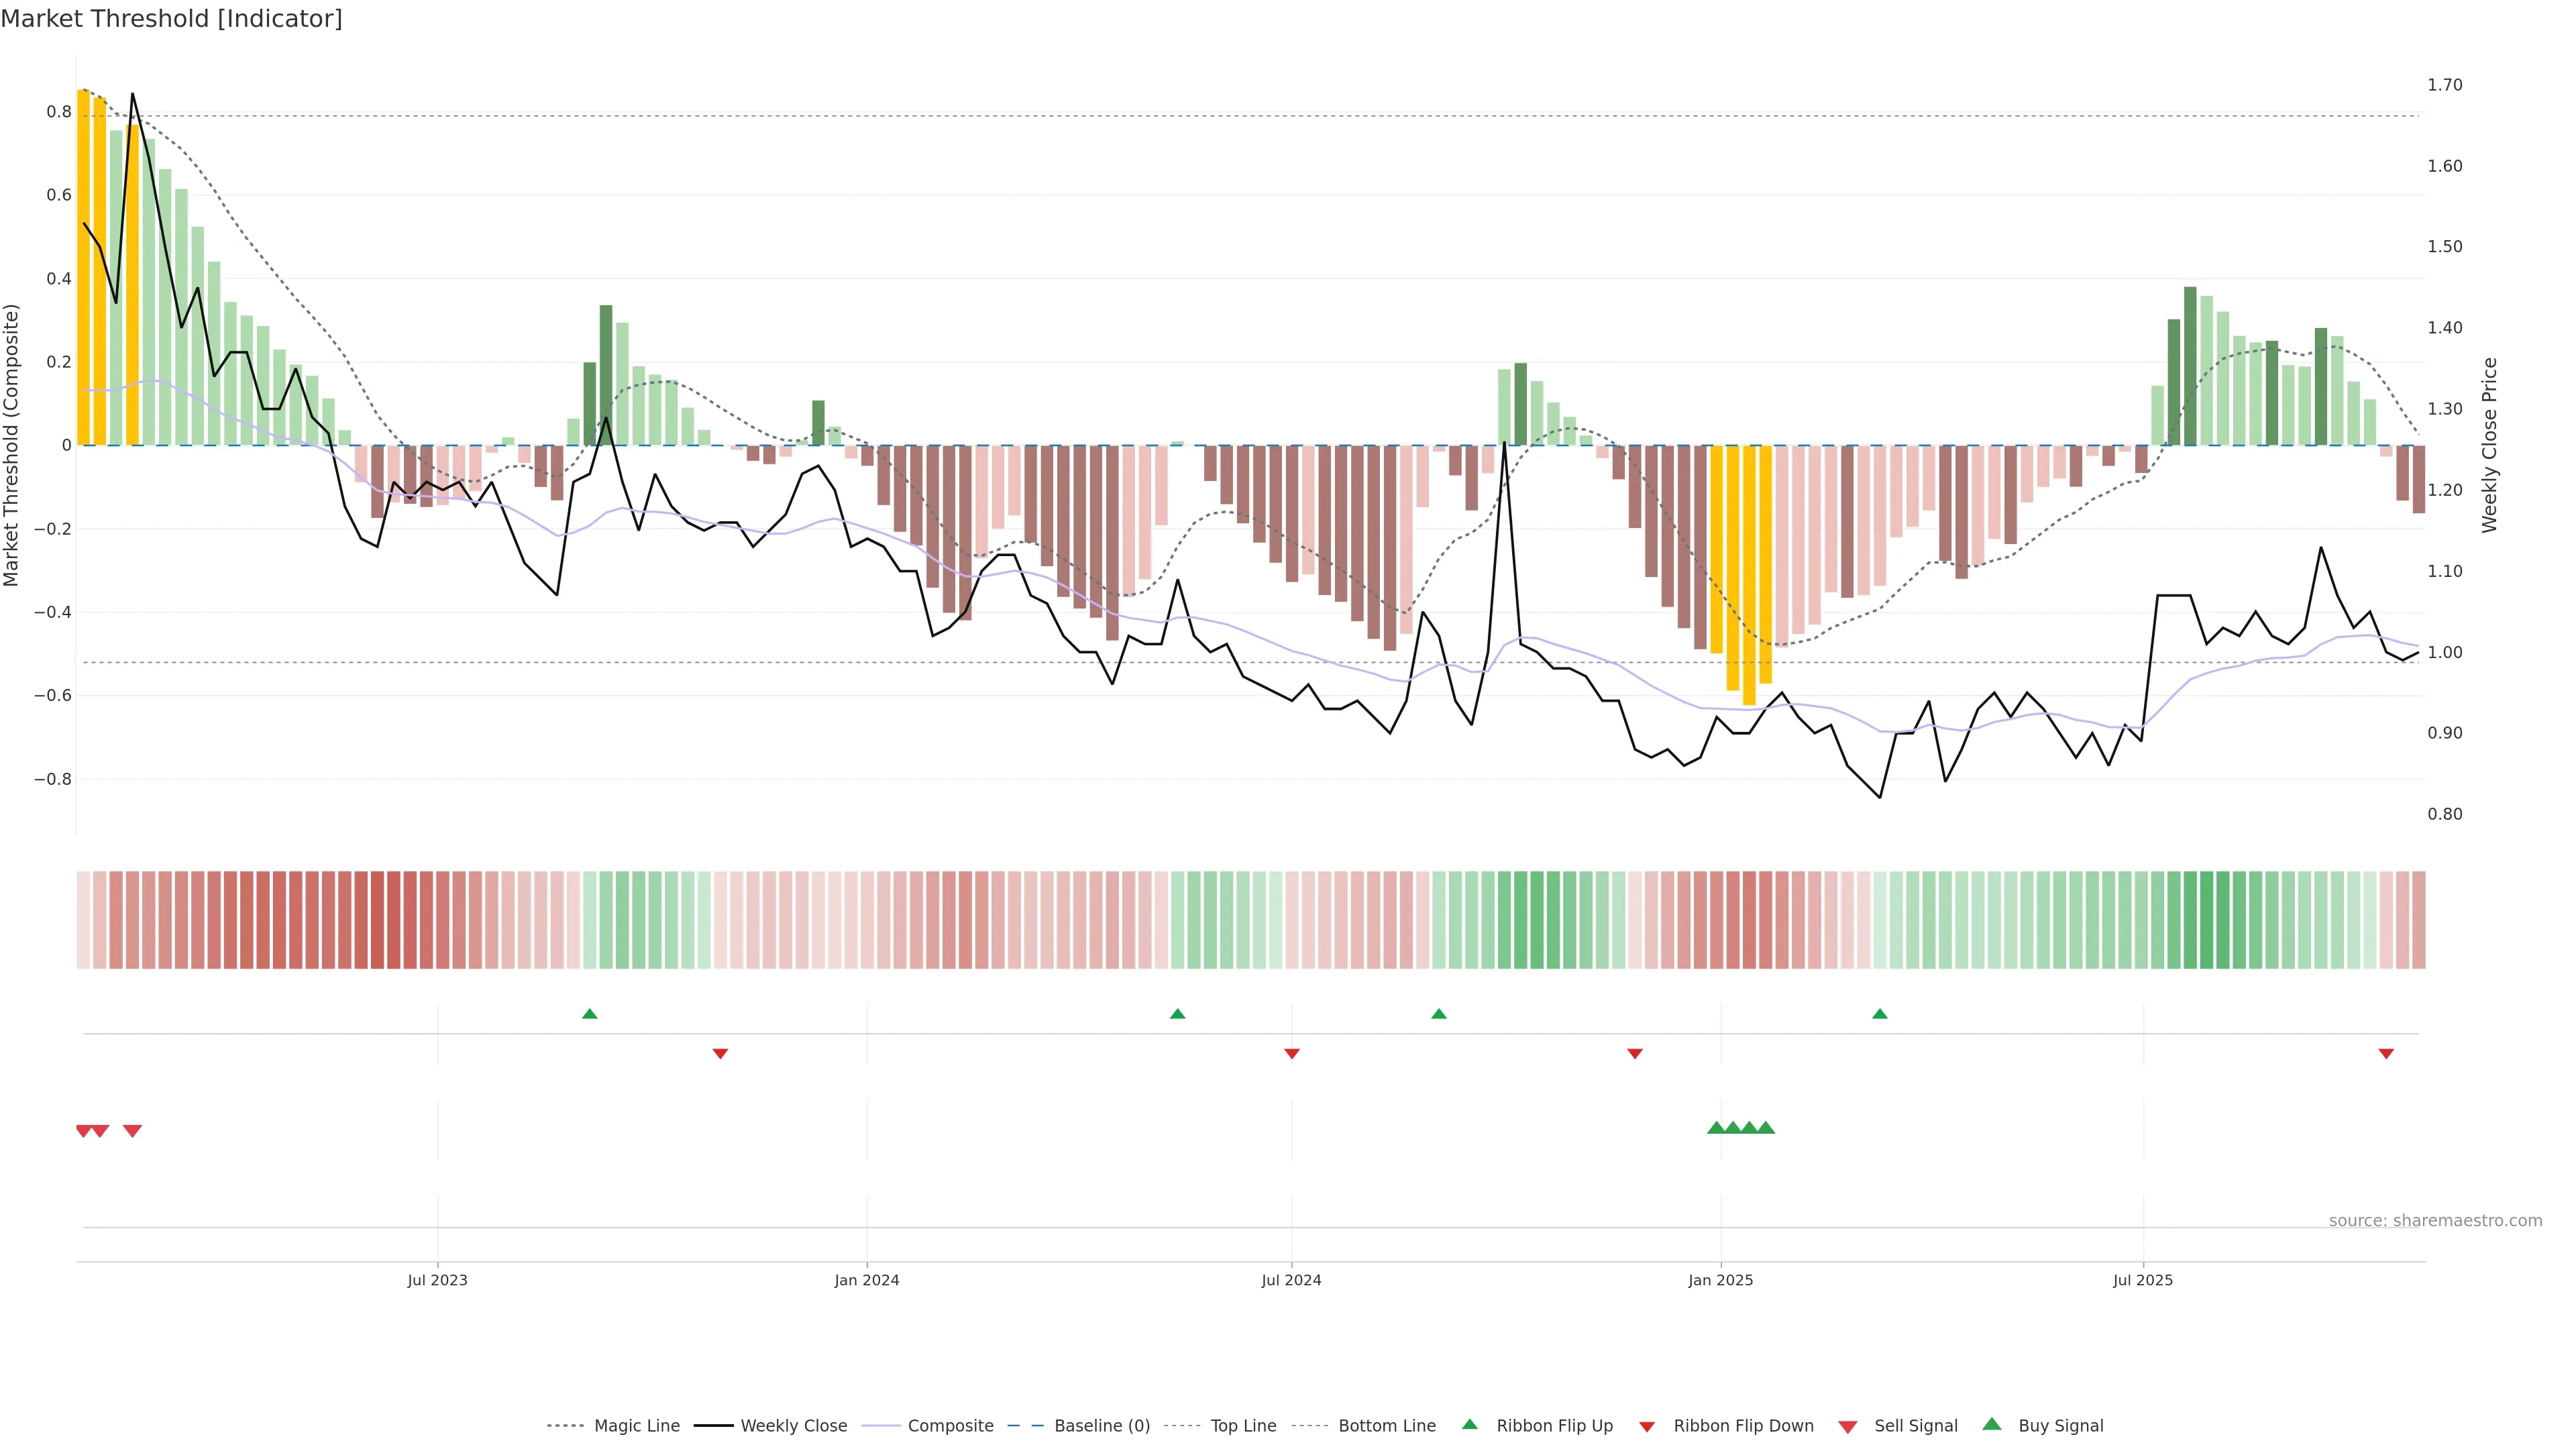This screenshot has height=1449, width=2576.
Task: Toggle Composite line in legend
Action: tap(950, 1426)
